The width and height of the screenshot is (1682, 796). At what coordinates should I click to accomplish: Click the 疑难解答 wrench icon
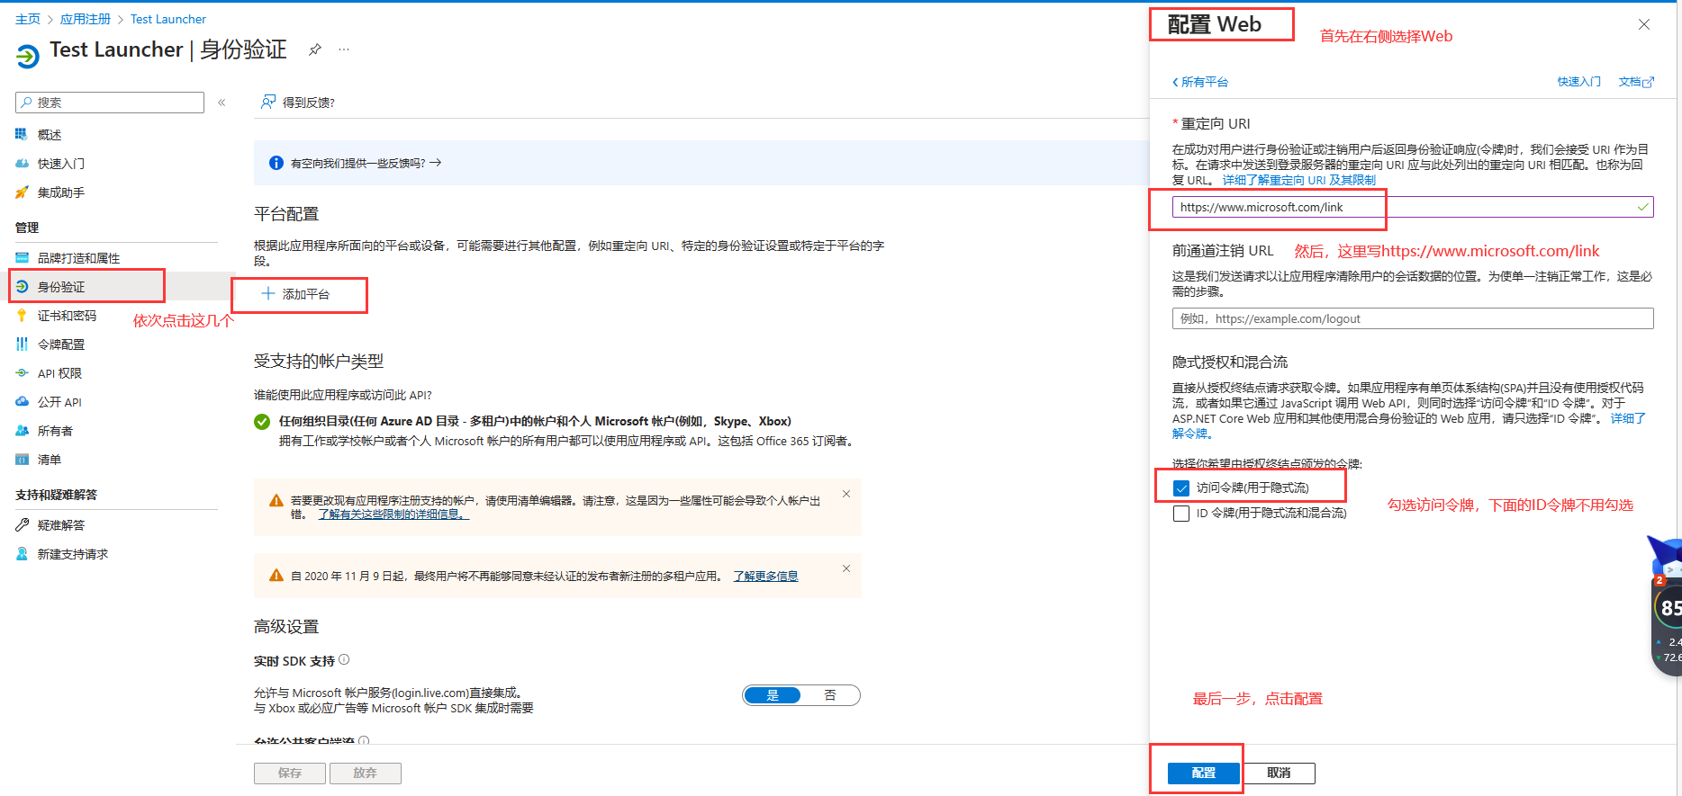[22, 525]
